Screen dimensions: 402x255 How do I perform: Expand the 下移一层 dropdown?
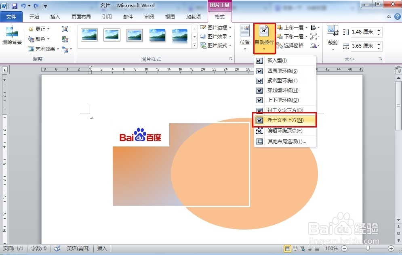tap(306, 36)
